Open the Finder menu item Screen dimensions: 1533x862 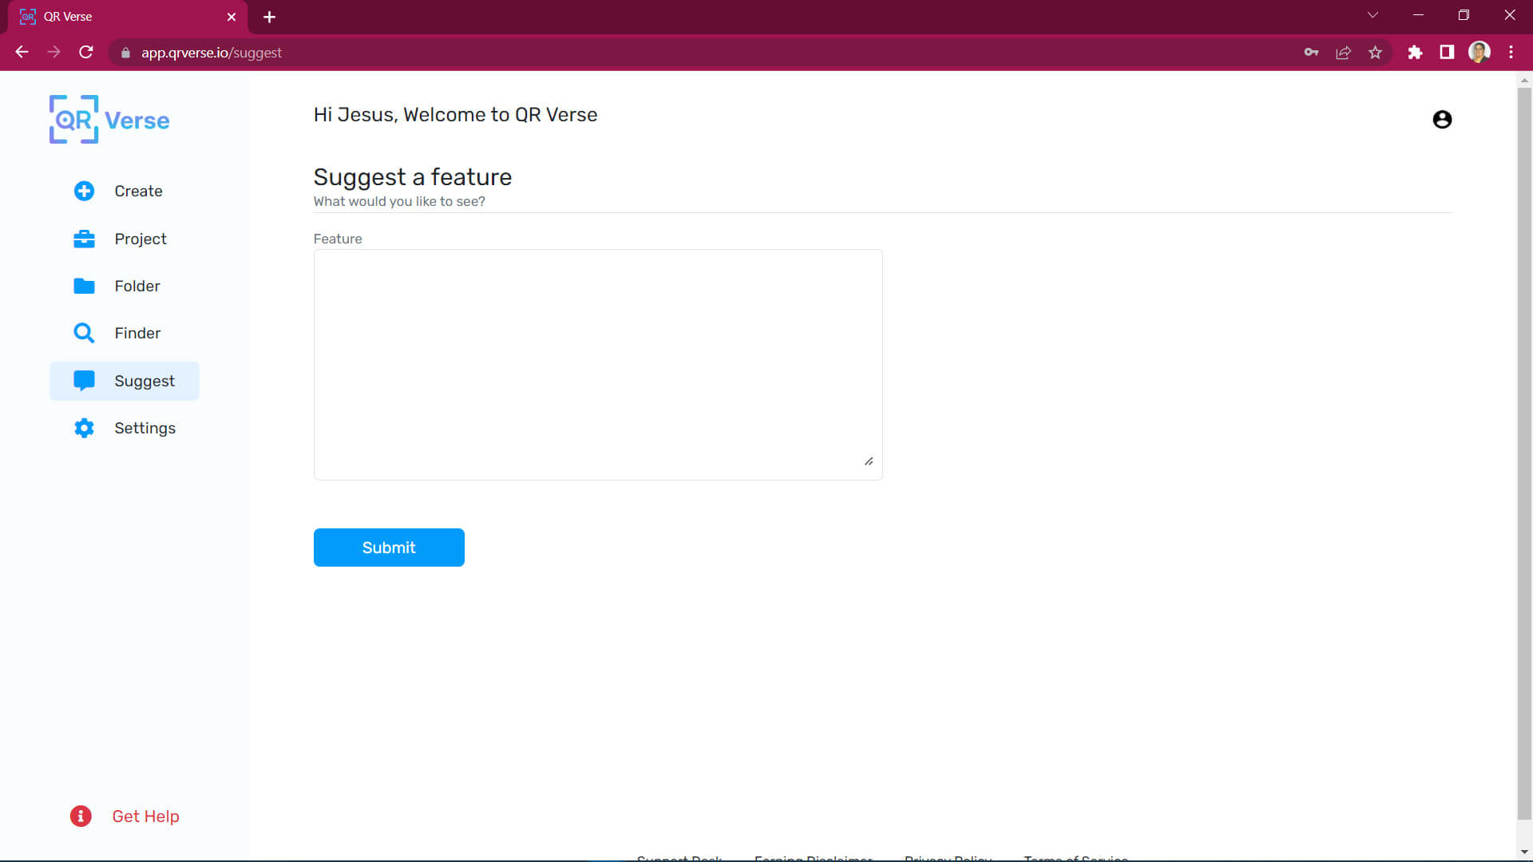coord(125,333)
